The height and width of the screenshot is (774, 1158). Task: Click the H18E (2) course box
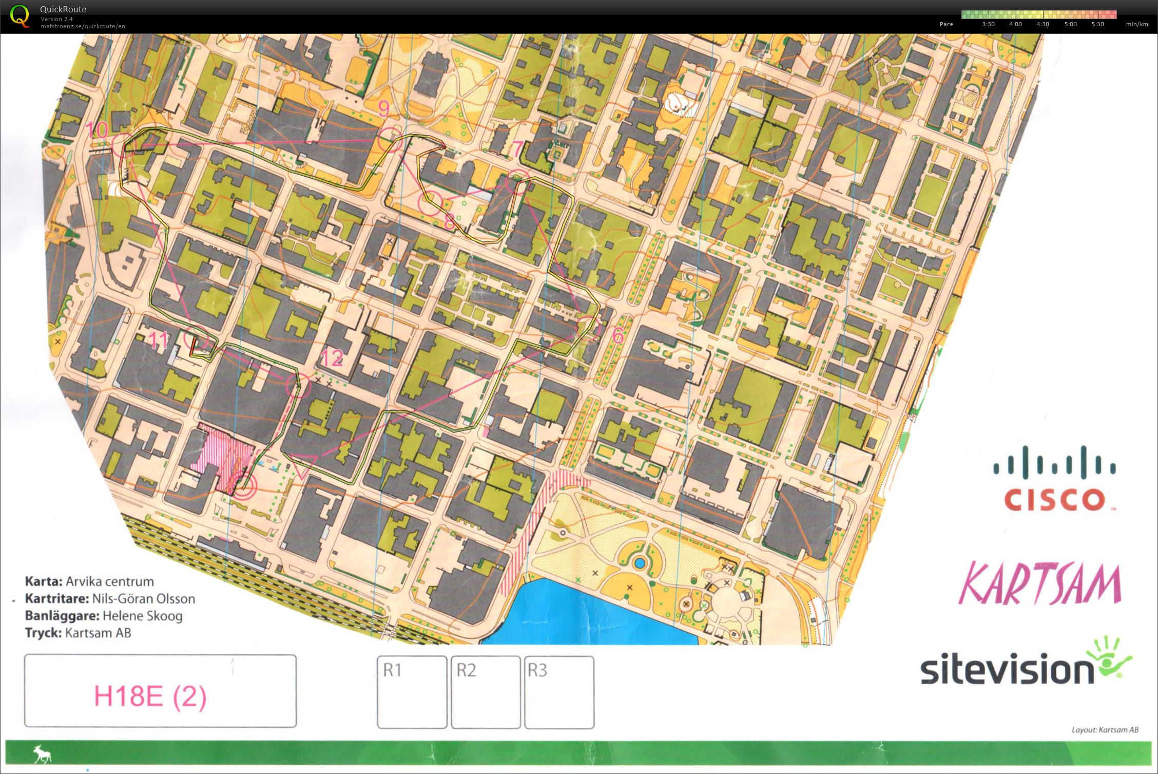pyautogui.click(x=160, y=691)
